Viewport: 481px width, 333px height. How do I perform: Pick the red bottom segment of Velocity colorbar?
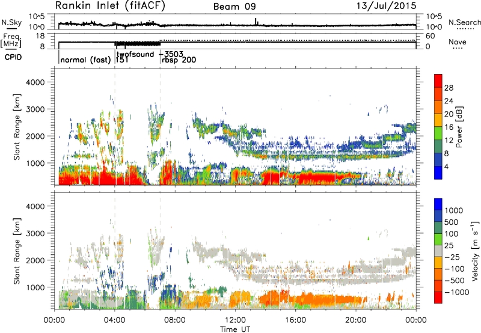pyautogui.click(x=438, y=298)
